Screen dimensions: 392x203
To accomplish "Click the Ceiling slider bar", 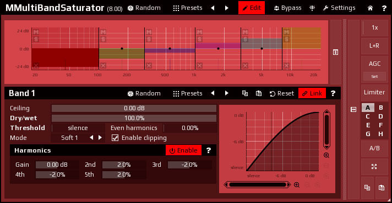I will [x=134, y=108].
